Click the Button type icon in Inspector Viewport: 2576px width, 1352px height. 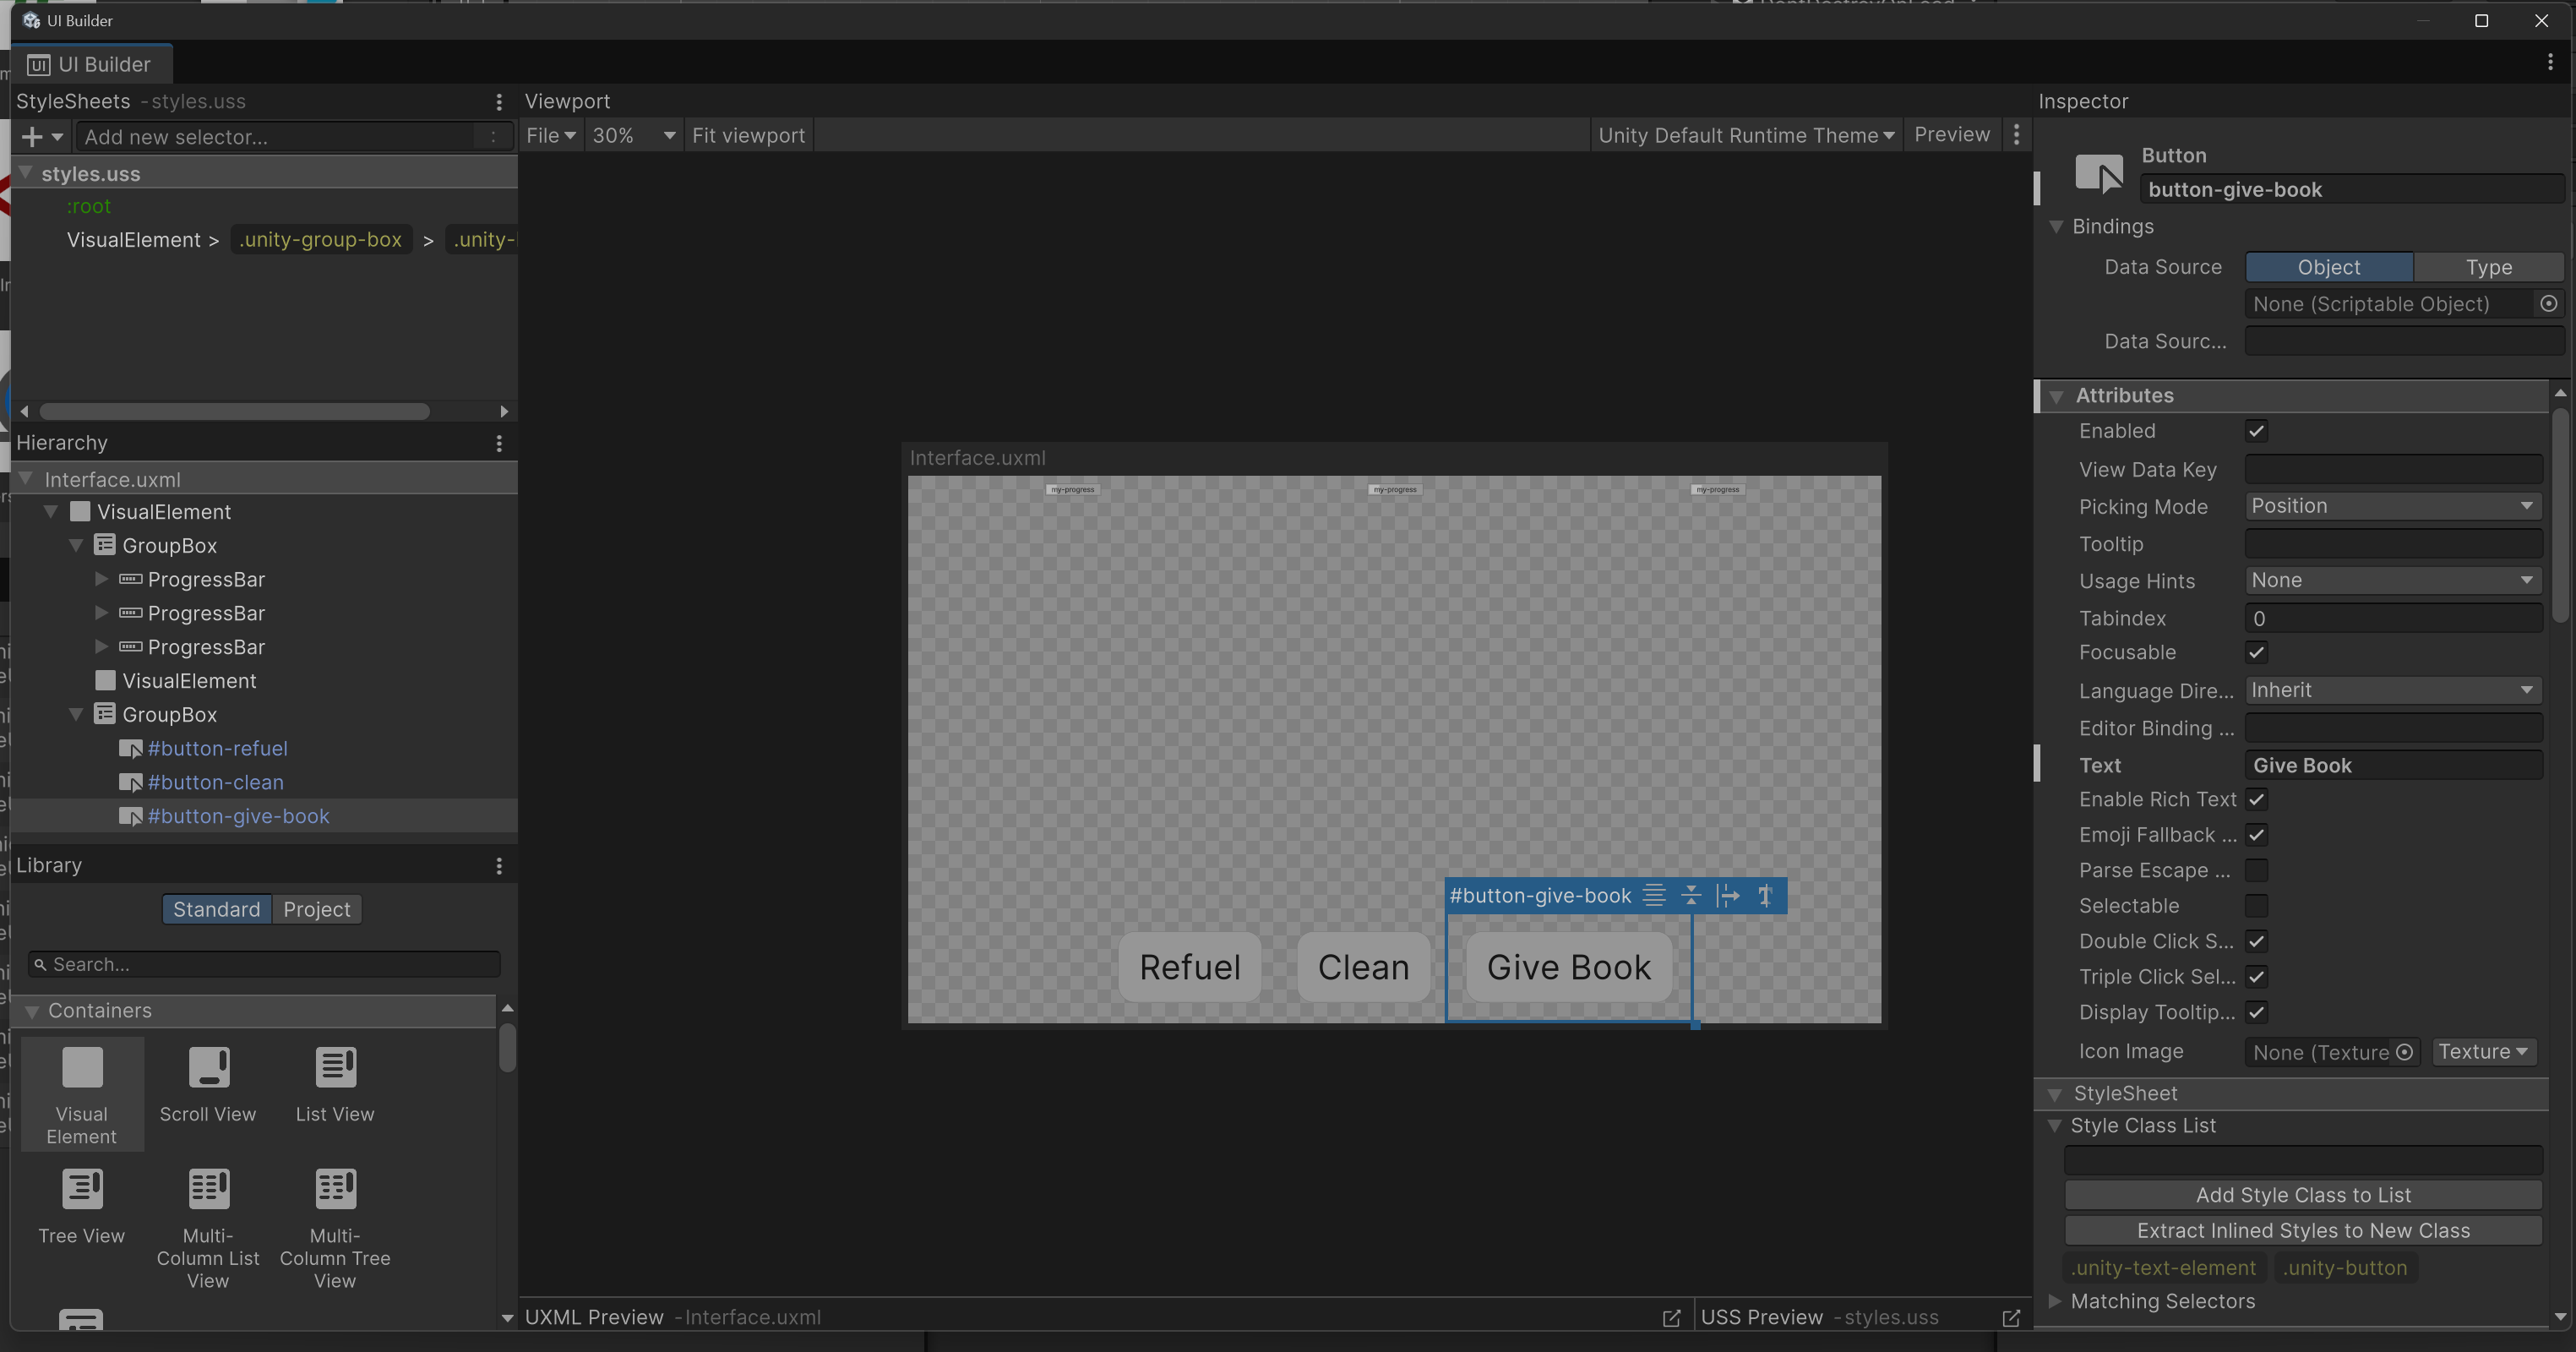pos(2098,173)
